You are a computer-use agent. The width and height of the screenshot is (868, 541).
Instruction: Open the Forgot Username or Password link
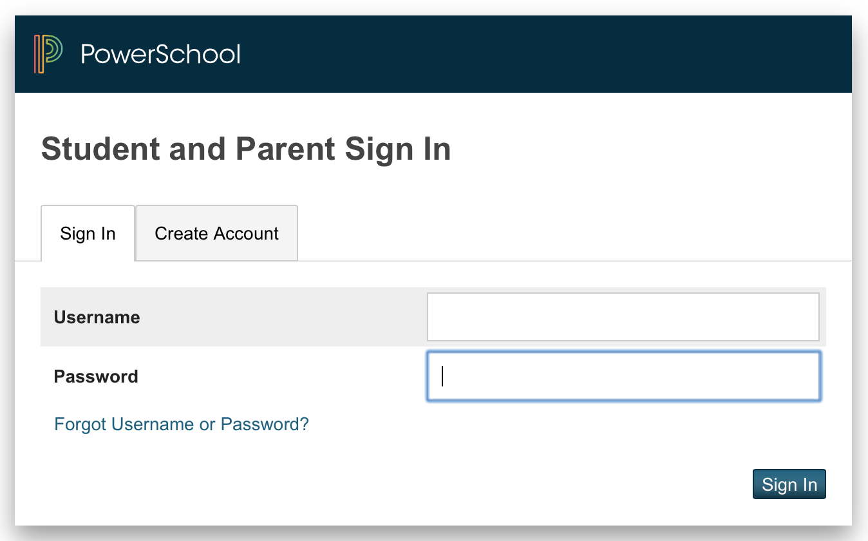click(182, 424)
